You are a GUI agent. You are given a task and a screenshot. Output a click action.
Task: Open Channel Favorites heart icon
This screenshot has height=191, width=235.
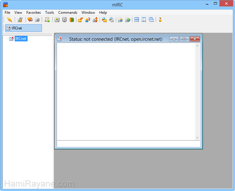pyautogui.click(x=30, y=20)
